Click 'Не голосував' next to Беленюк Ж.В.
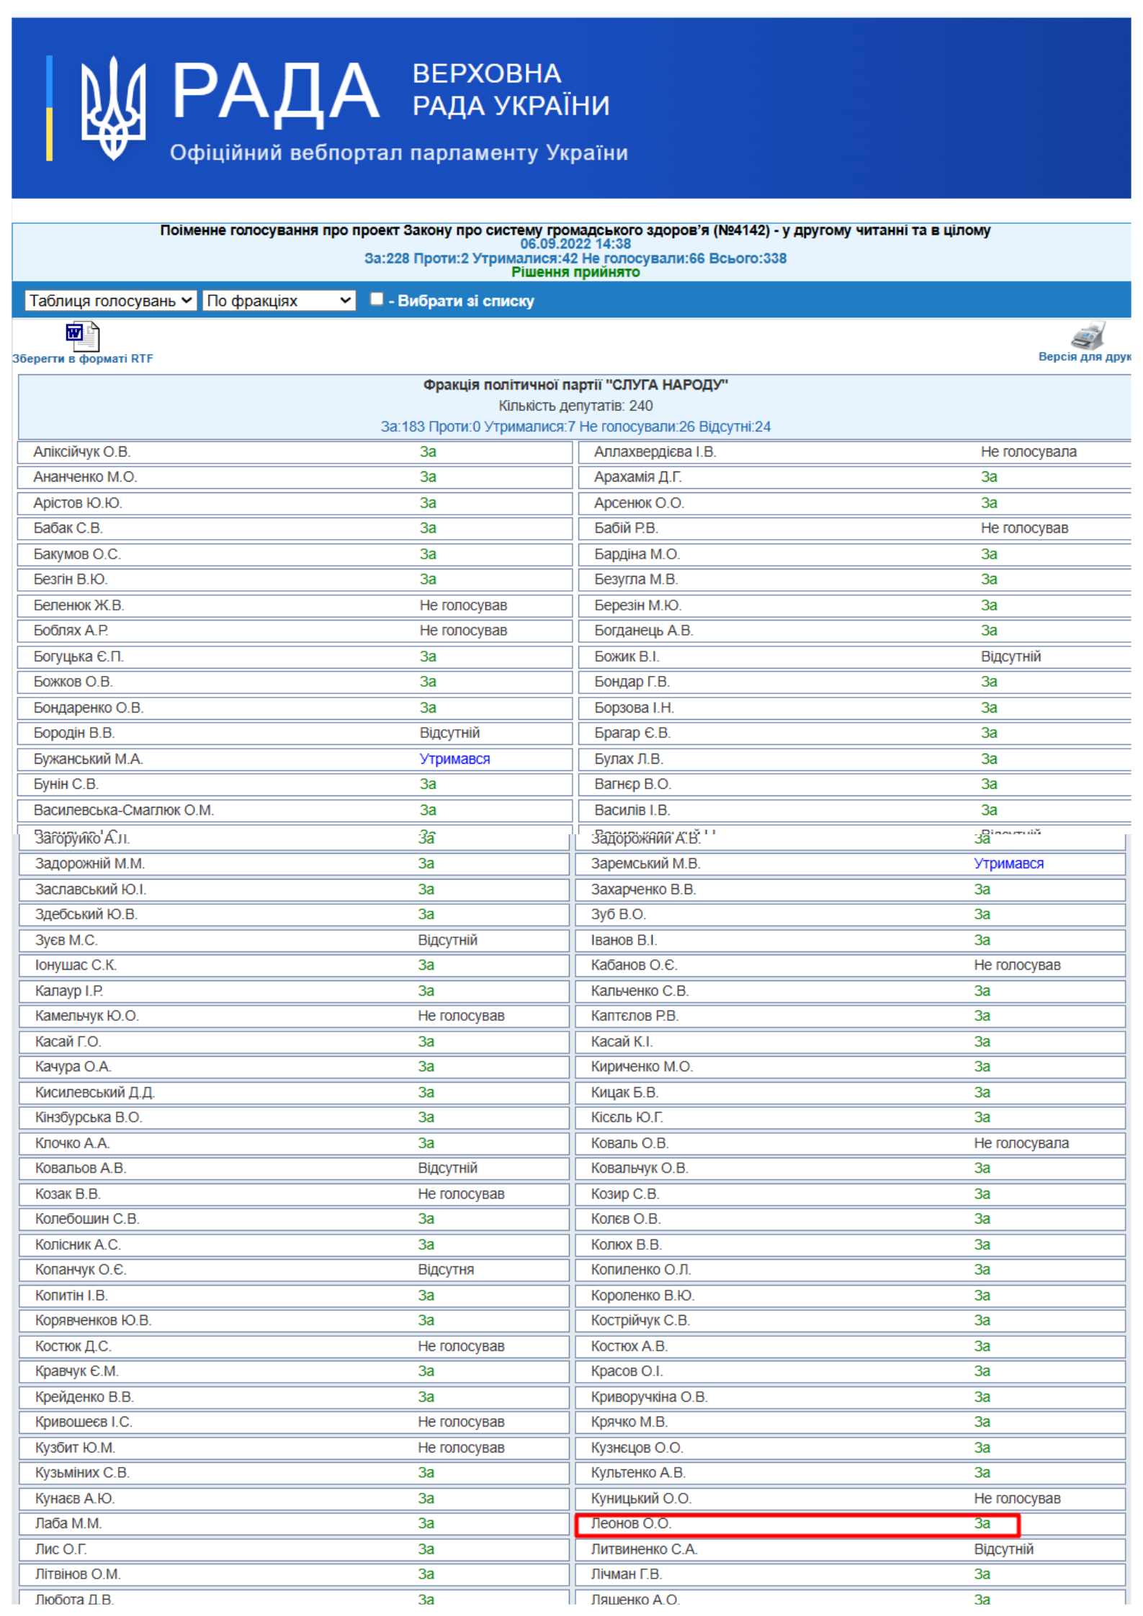The image size is (1143, 1616). click(463, 605)
